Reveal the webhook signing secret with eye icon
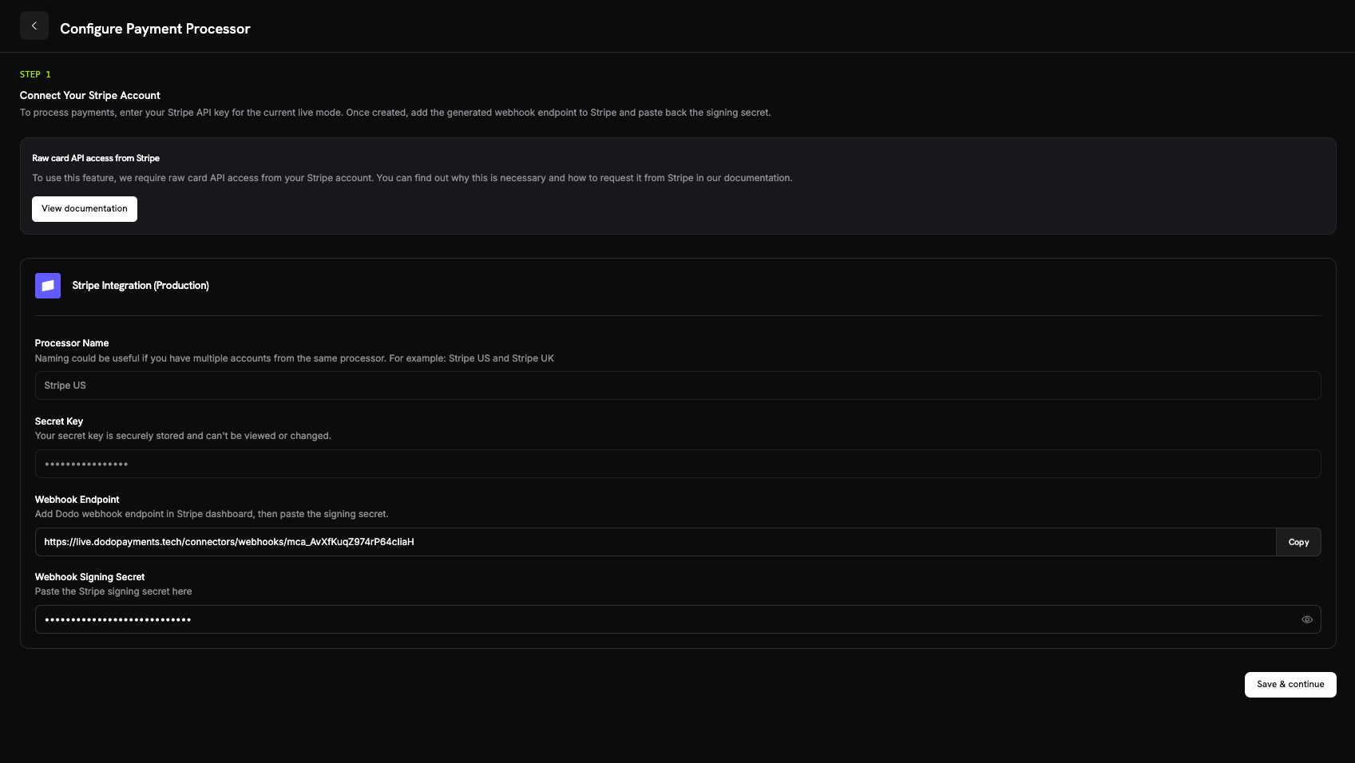Viewport: 1355px width, 763px height. [x=1307, y=619]
